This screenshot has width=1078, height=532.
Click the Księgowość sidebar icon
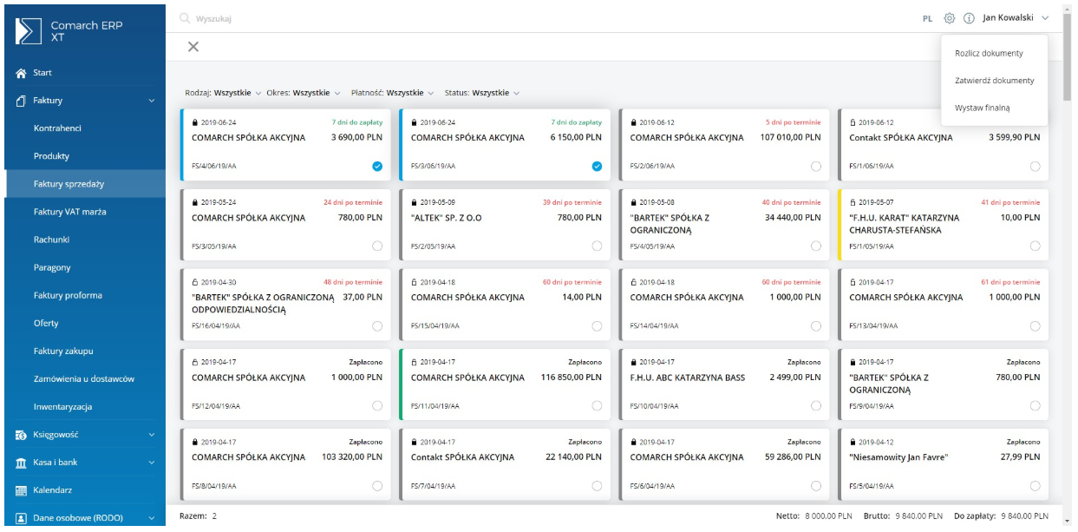(21, 434)
